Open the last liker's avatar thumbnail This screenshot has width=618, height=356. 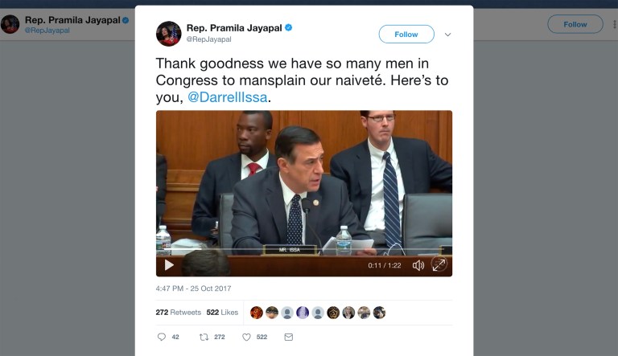pyautogui.click(x=379, y=313)
